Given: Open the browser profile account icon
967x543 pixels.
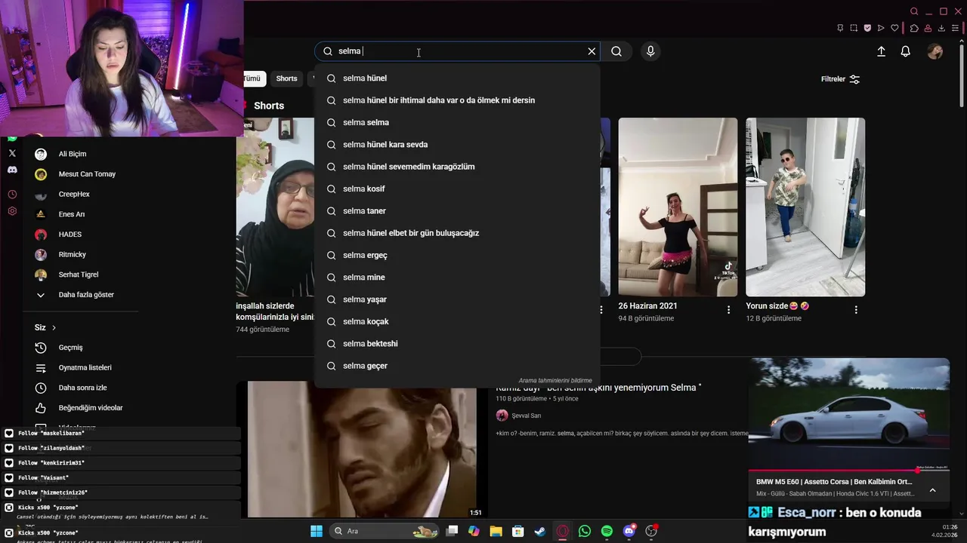Looking at the screenshot, I should tap(928, 28).
